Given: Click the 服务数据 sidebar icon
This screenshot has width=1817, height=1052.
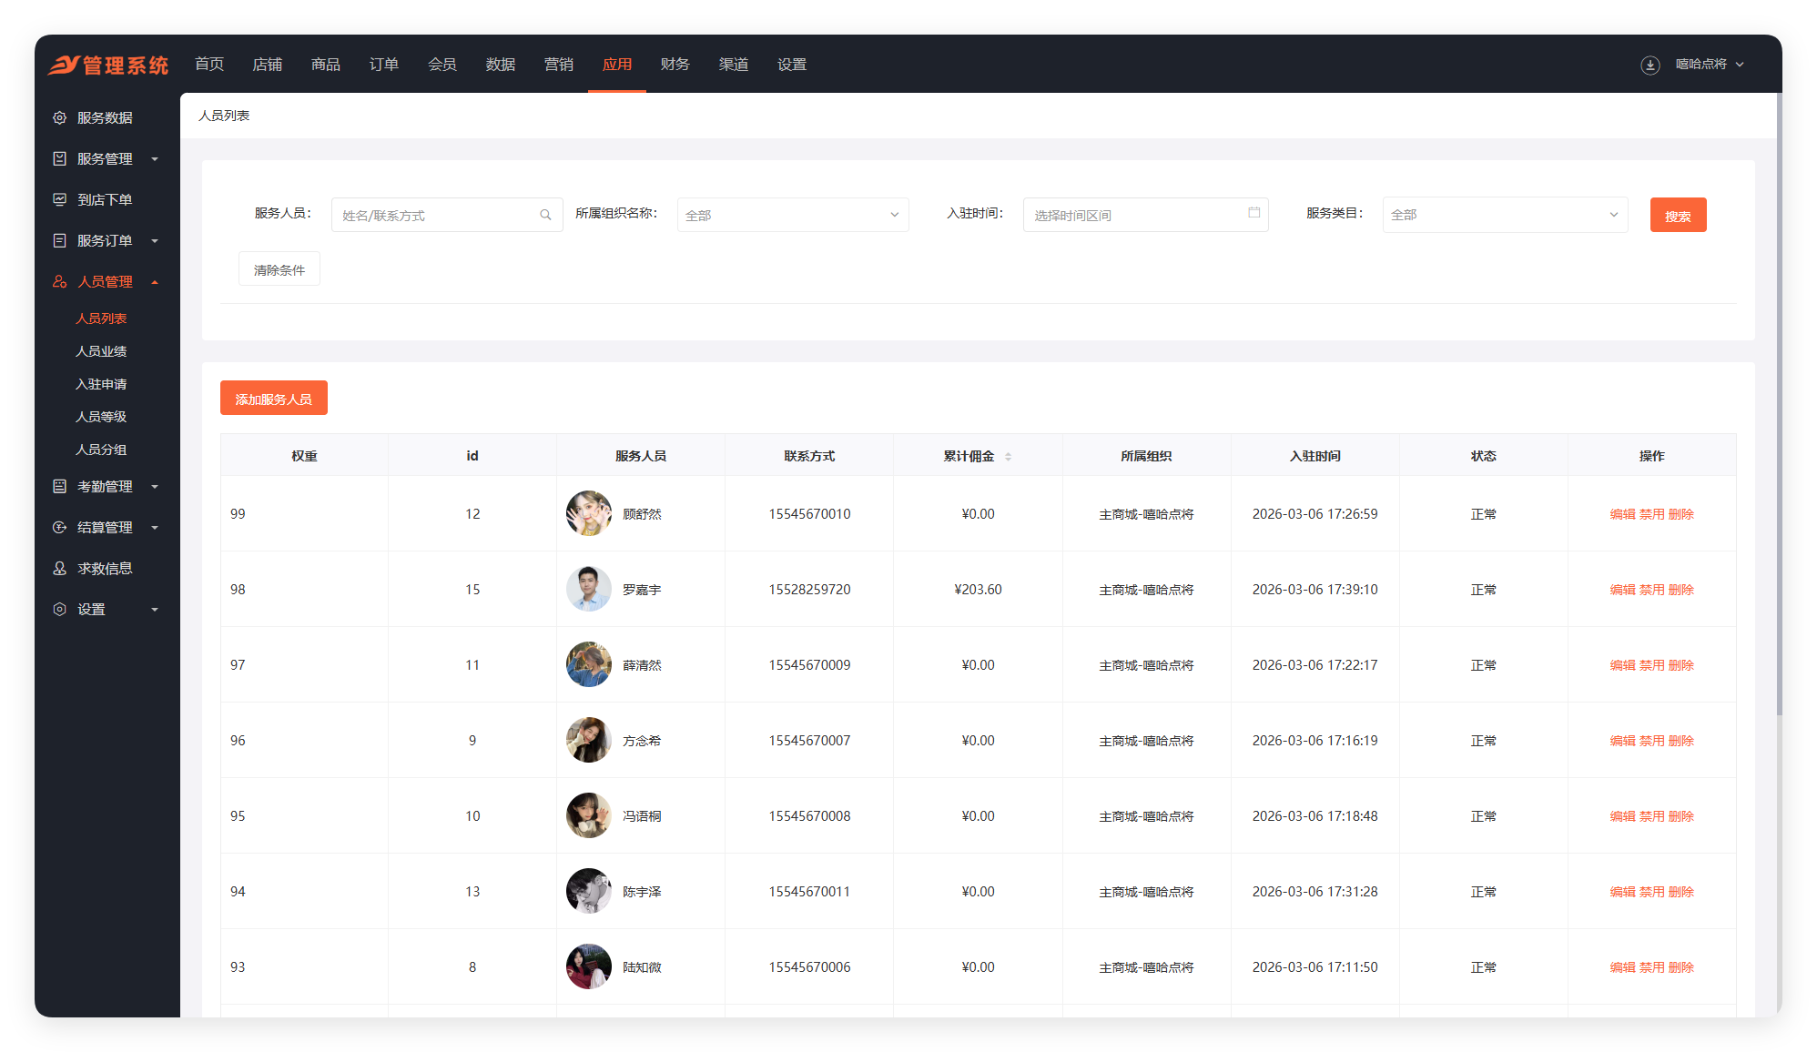Looking at the screenshot, I should [x=60, y=118].
